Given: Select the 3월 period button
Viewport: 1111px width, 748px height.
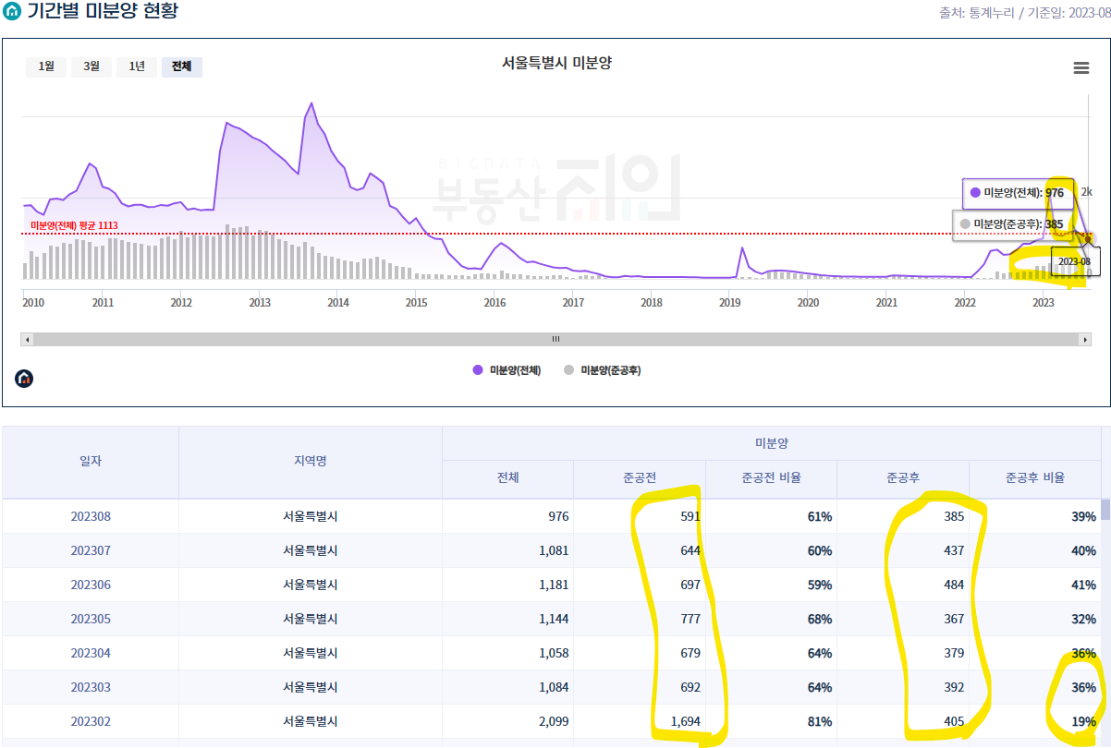Looking at the screenshot, I should point(91,67).
